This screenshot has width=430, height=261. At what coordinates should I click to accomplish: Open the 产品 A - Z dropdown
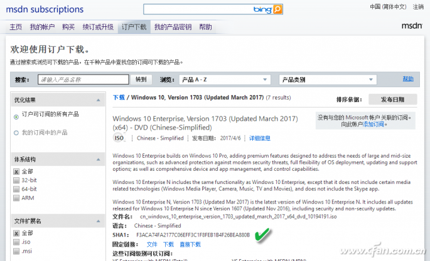[x=225, y=79]
